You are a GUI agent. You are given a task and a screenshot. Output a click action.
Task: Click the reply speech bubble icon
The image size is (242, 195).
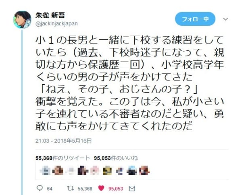(x=40, y=188)
